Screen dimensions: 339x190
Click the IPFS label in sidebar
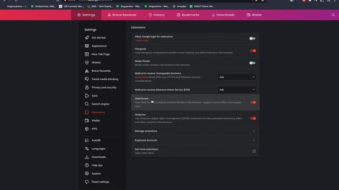(94, 129)
